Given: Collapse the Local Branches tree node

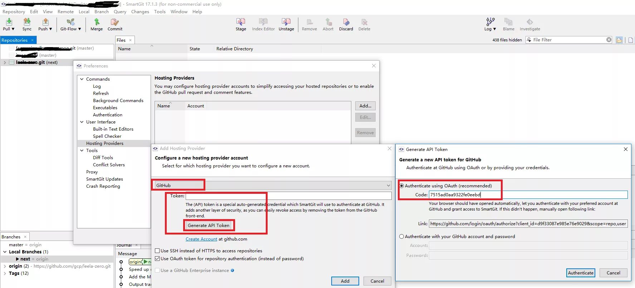Looking at the screenshot, I should [5, 252].
